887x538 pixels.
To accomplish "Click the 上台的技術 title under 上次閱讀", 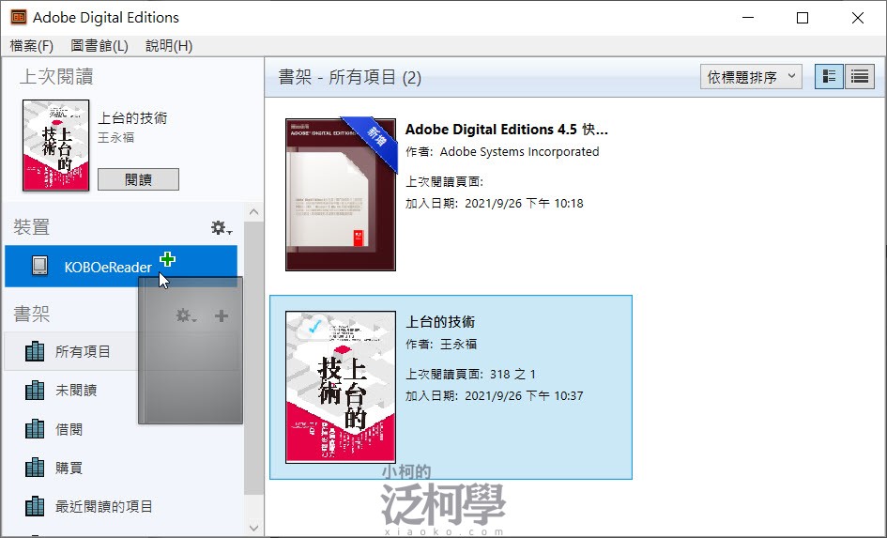I will 132,117.
